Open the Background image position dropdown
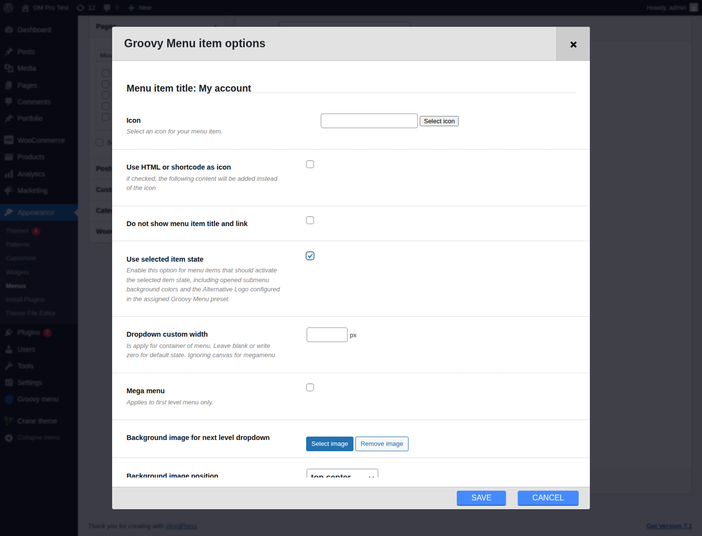 tap(342, 474)
